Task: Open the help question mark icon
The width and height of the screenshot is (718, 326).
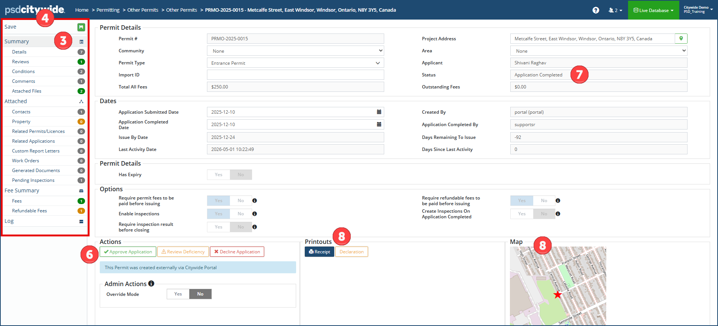Action: pyautogui.click(x=596, y=10)
